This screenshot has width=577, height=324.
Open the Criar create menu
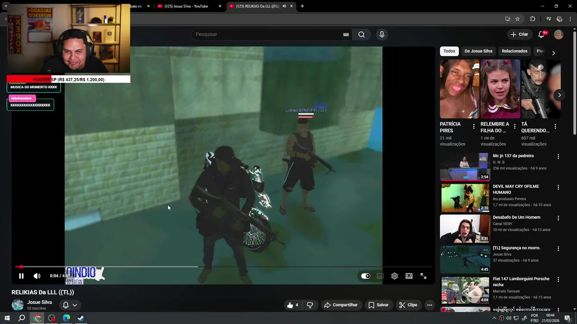coord(519,35)
